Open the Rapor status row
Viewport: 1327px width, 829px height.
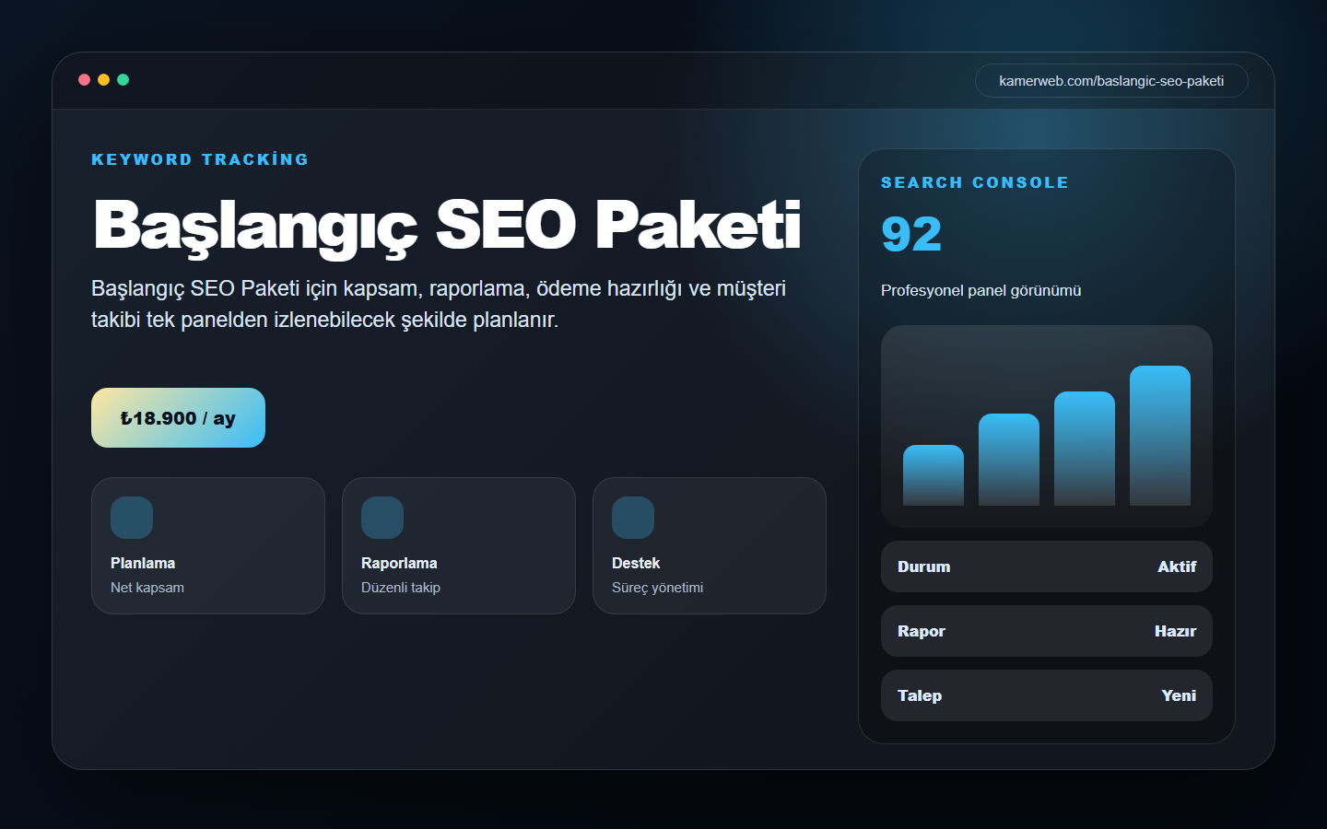click(1047, 631)
